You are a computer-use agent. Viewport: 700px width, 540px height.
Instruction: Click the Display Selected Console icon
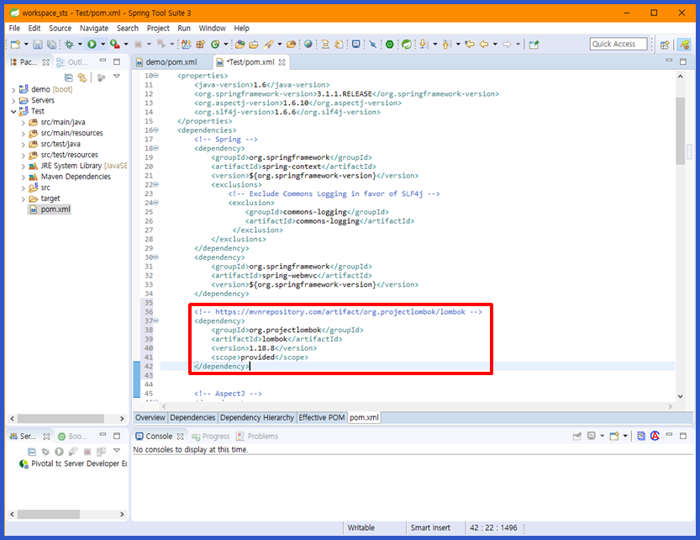click(x=591, y=436)
